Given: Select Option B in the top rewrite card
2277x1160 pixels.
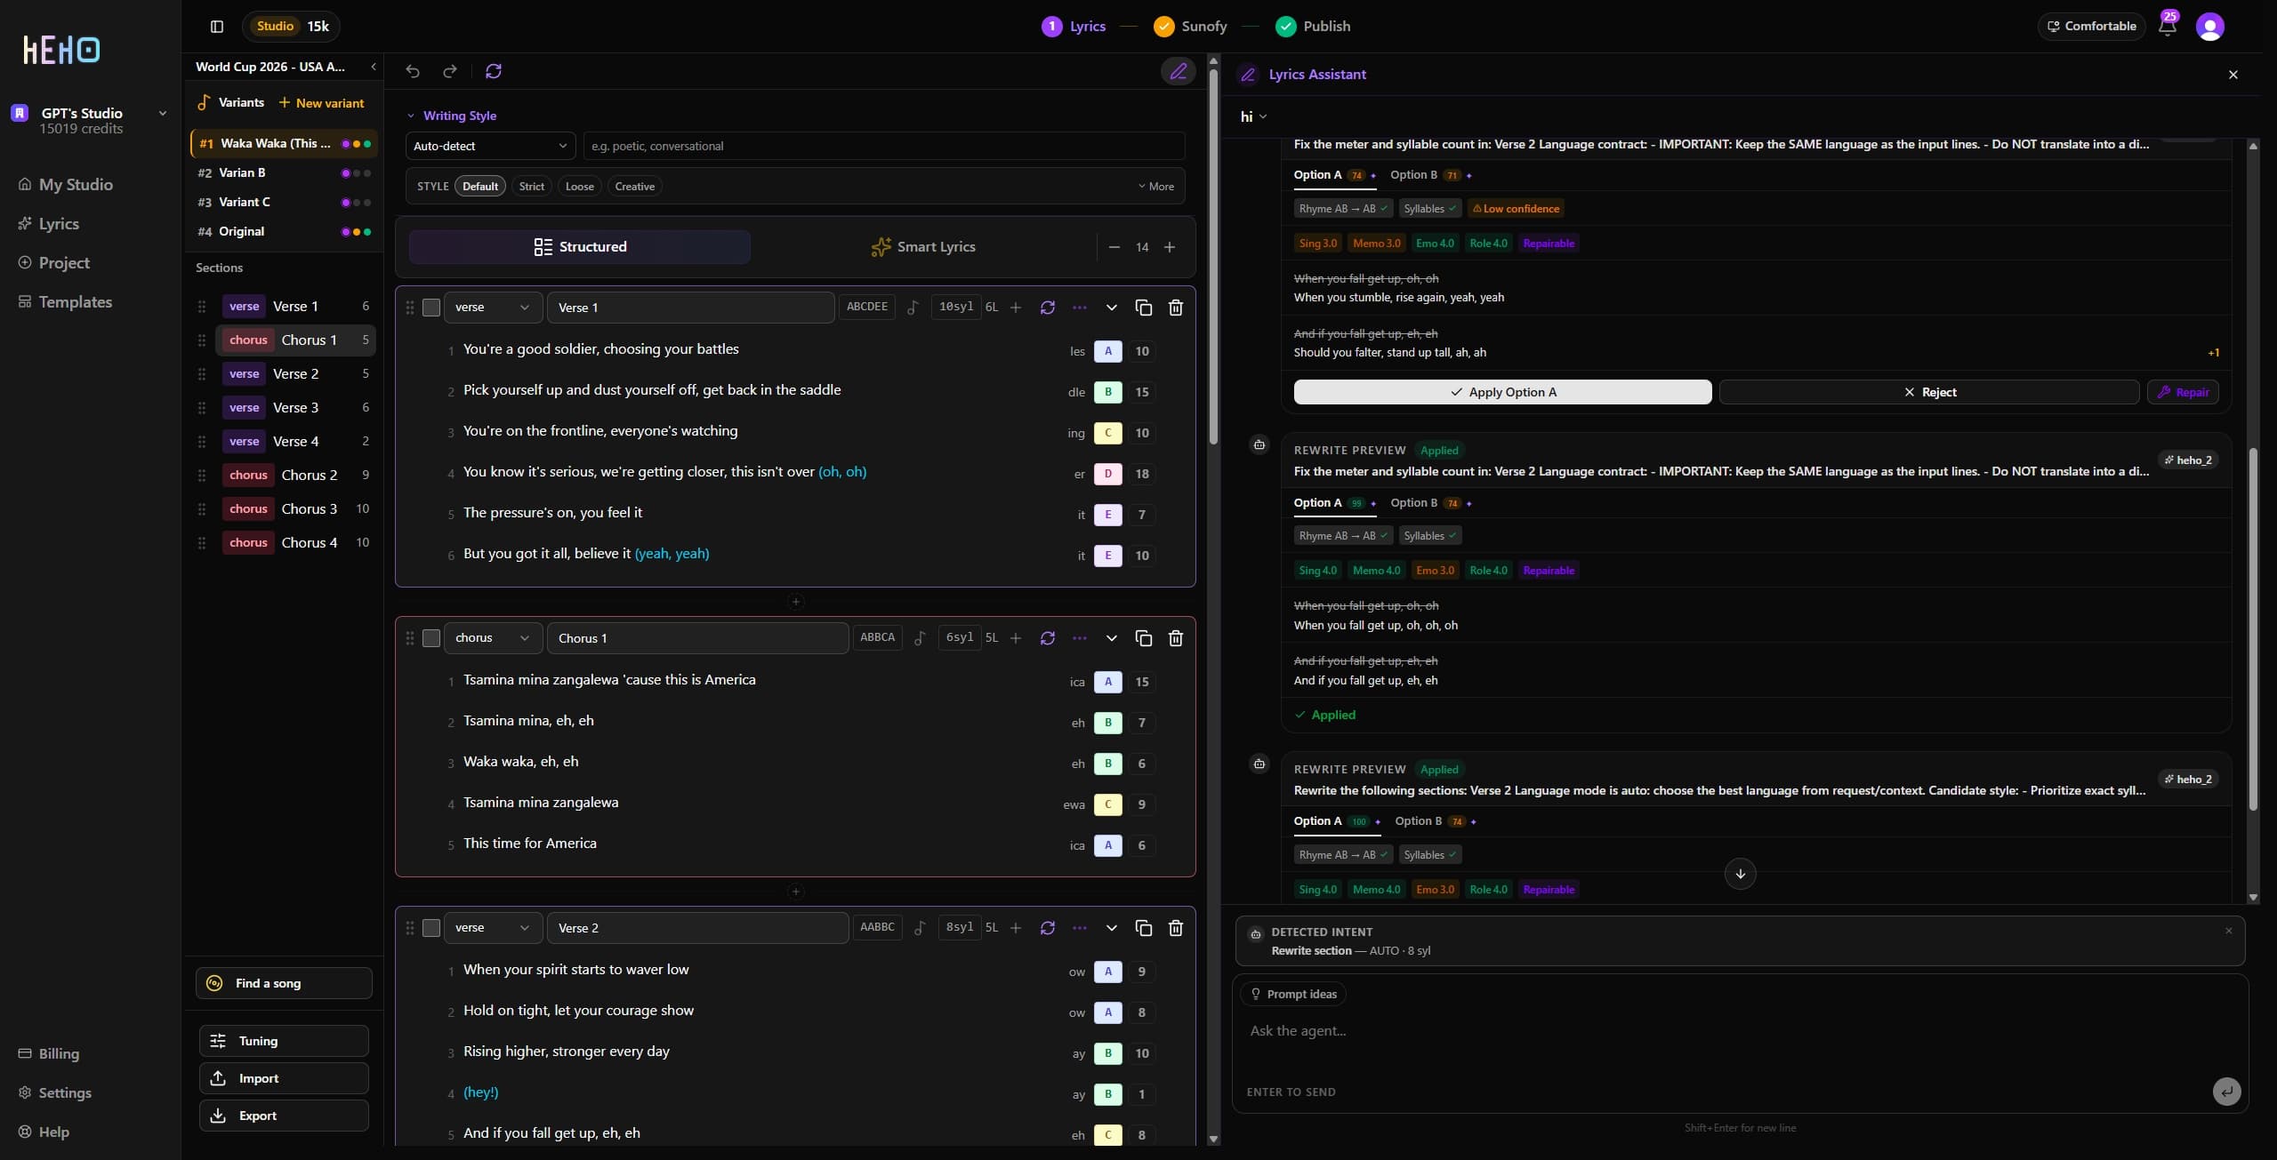Looking at the screenshot, I should coord(1430,175).
